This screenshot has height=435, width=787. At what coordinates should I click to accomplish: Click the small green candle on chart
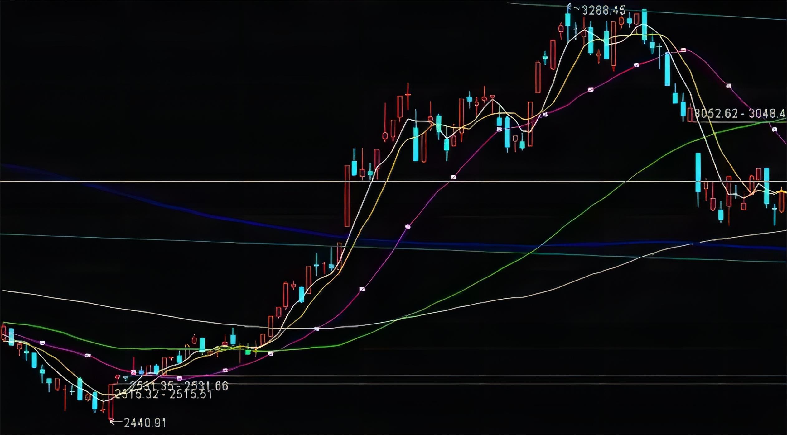click(248, 352)
